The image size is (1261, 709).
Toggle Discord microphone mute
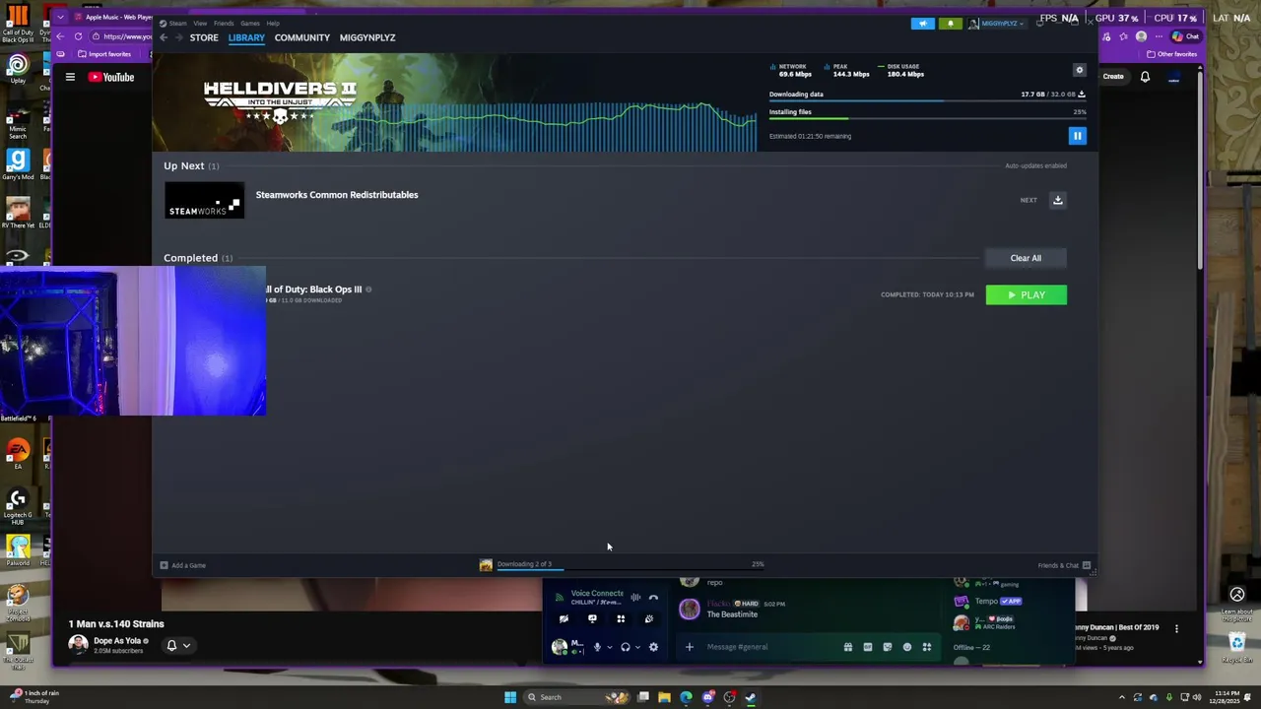click(x=596, y=647)
